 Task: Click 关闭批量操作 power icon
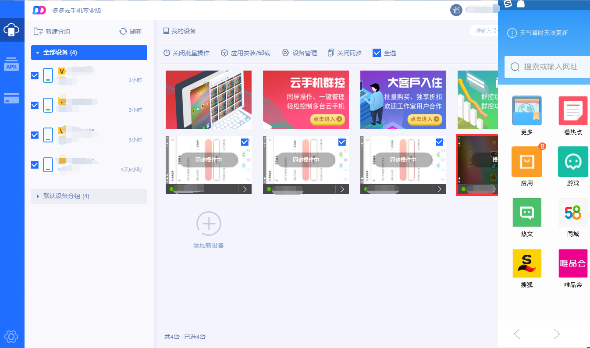(x=167, y=53)
